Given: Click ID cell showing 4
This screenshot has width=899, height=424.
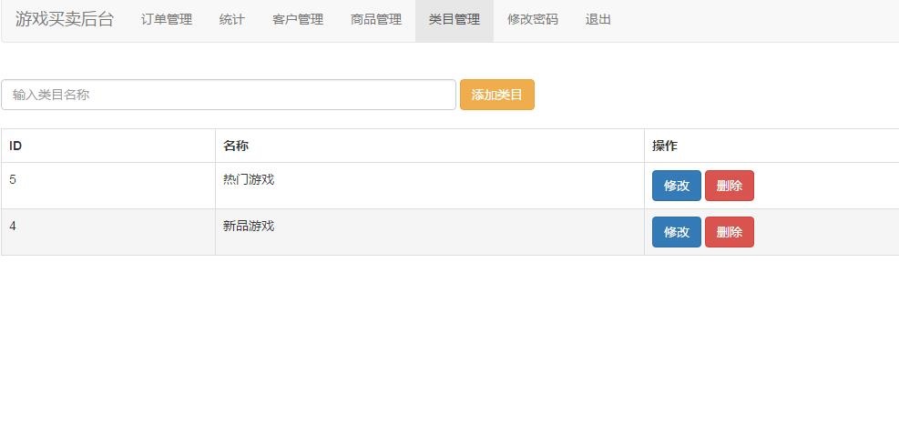Looking at the screenshot, I should tap(108, 232).
